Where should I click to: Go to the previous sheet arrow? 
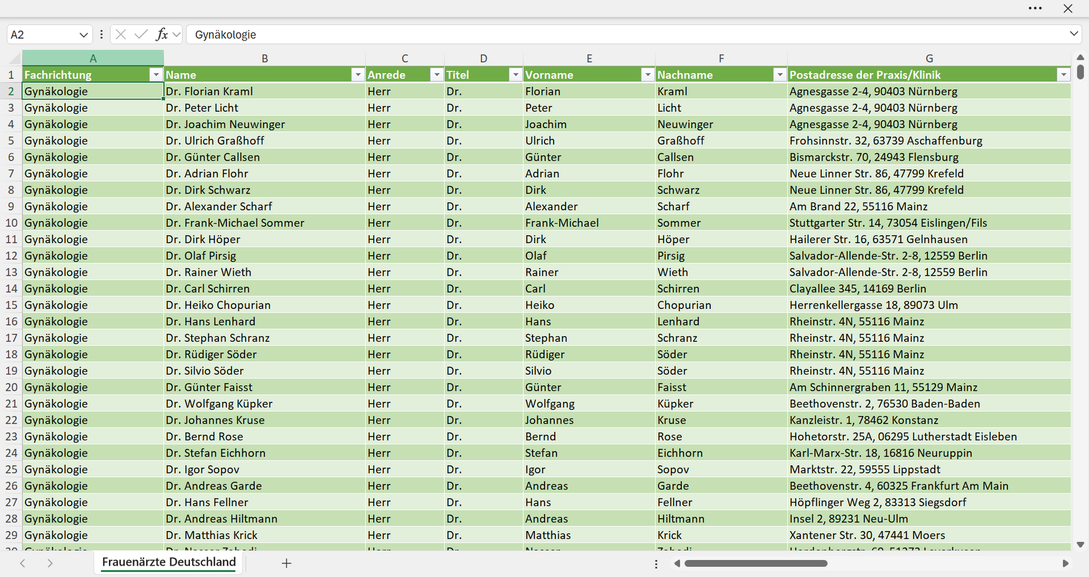click(x=22, y=563)
